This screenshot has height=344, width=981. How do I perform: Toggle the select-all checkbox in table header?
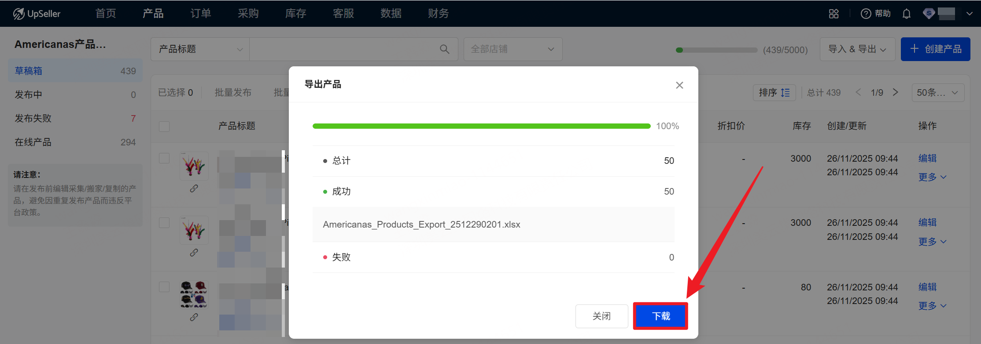(x=164, y=127)
